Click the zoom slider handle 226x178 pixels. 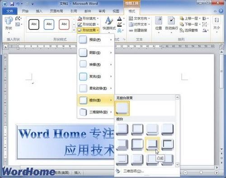pos(201,173)
